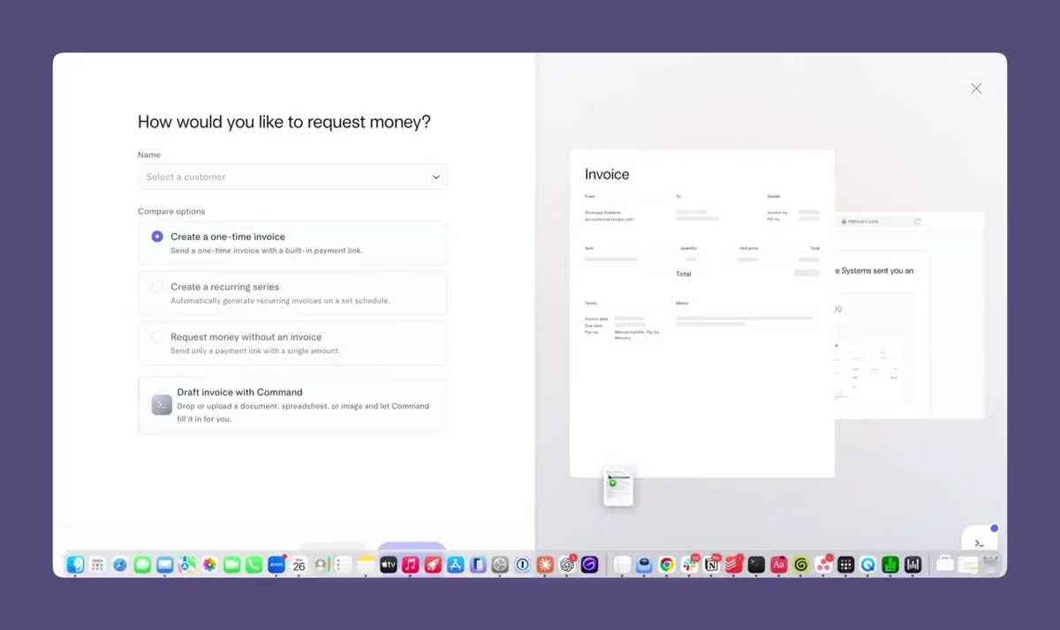Open Music app from the dock

(x=411, y=565)
